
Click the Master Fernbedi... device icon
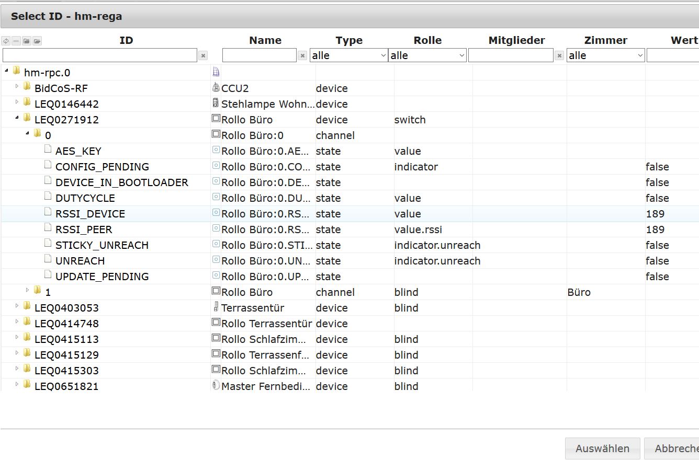216,385
